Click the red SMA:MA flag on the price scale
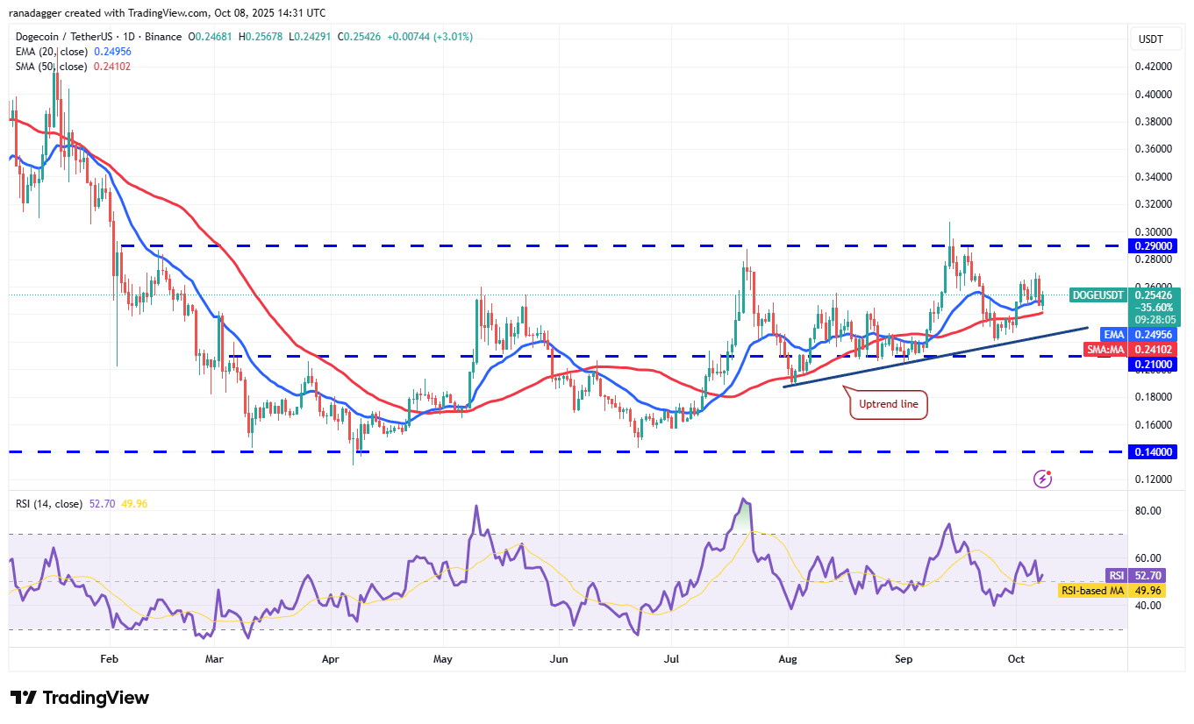Screen dimensions: 1194x724 pyautogui.click(x=1105, y=349)
